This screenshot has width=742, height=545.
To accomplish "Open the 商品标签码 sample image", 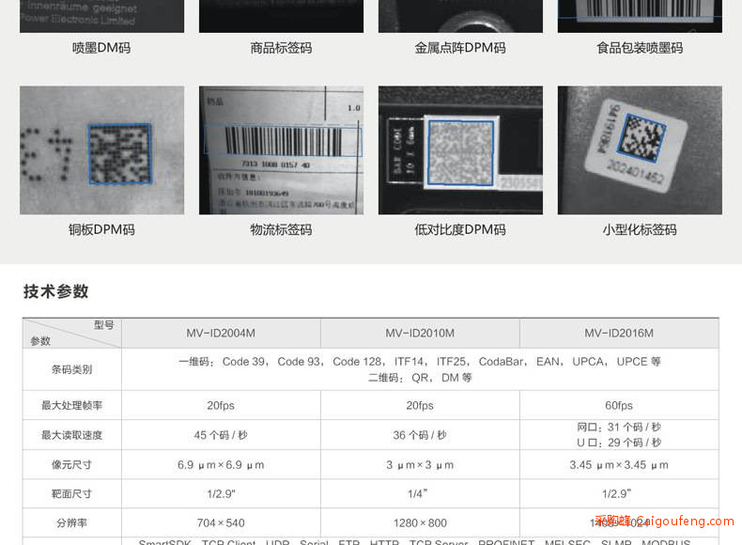I will click(281, 16).
